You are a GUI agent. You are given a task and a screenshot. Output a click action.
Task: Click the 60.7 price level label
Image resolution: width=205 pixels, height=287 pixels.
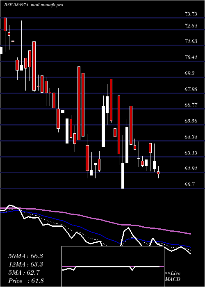[x=189, y=184]
